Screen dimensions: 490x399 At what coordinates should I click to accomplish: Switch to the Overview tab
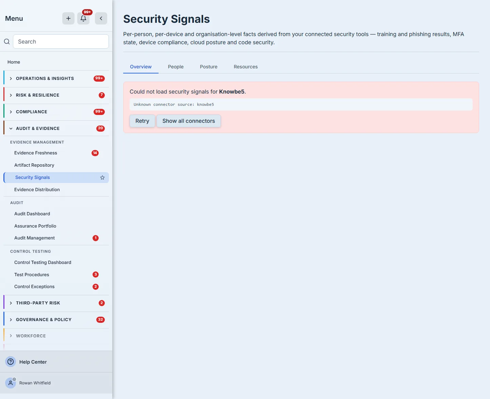click(x=141, y=67)
